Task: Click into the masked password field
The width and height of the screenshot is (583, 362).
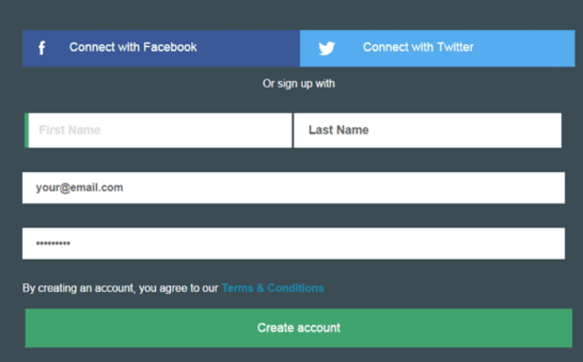Action: click(293, 243)
